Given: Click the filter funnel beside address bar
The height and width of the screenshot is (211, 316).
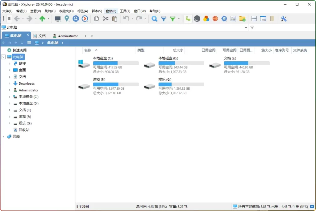Looking at the screenshot, I should [252, 27].
